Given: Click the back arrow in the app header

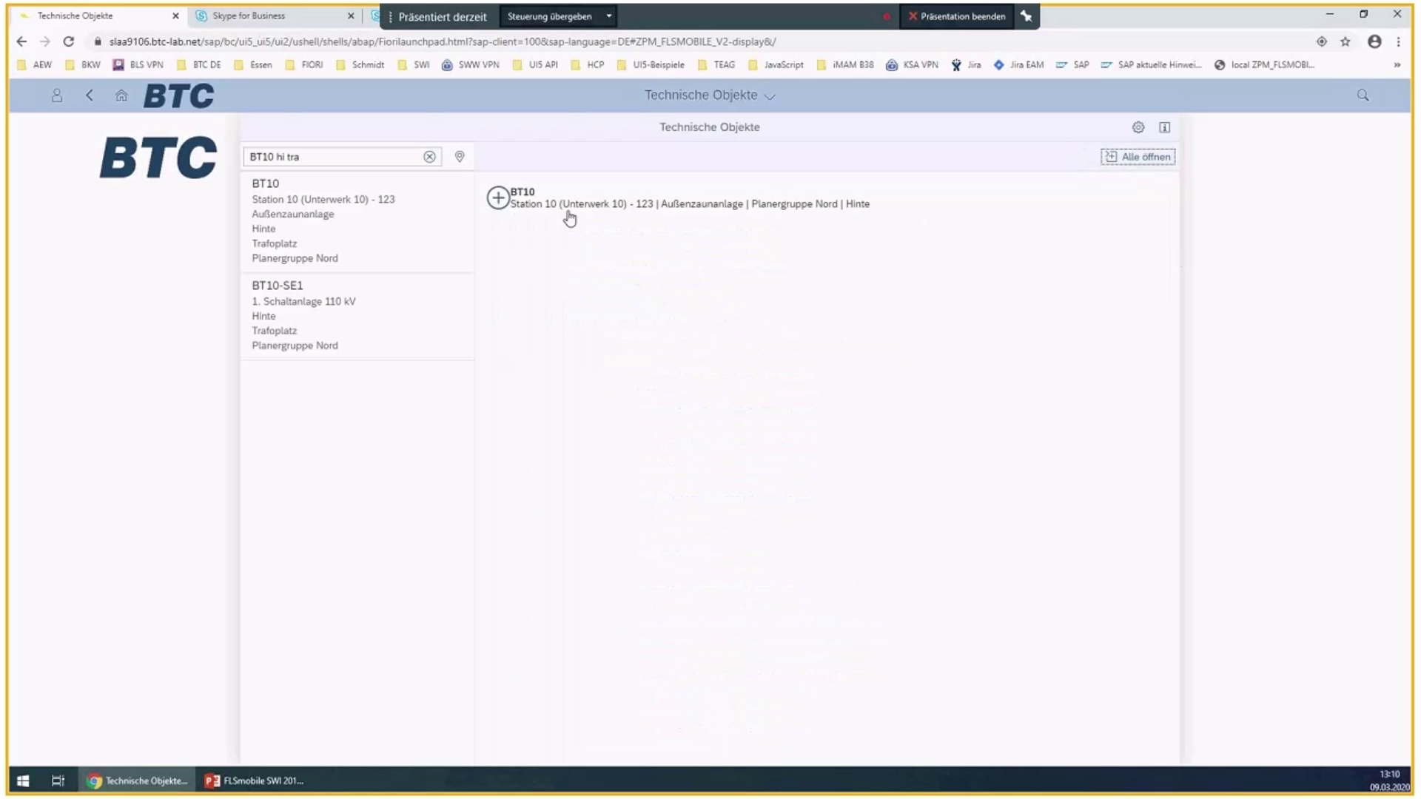Looking at the screenshot, I should click(90, 95).
